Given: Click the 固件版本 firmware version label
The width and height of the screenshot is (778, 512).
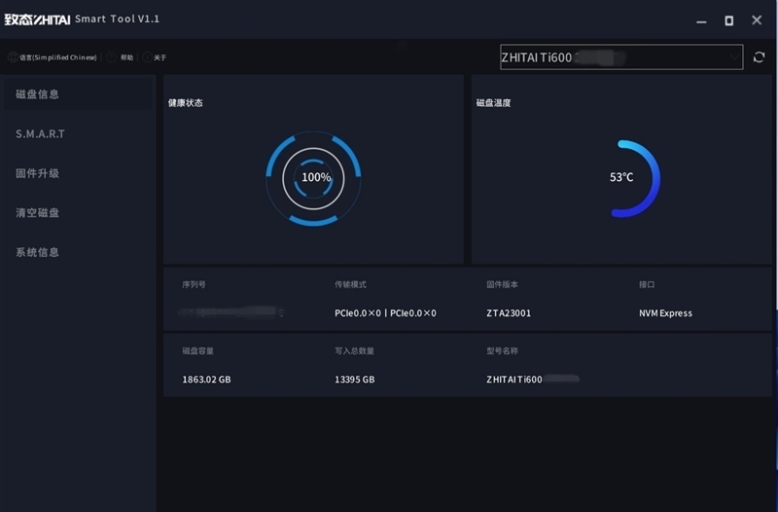Looking at the screenshot, I should coord(502,284).
